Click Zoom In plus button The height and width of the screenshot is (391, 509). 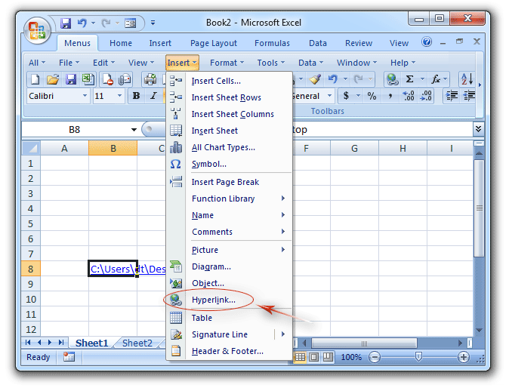463,358
